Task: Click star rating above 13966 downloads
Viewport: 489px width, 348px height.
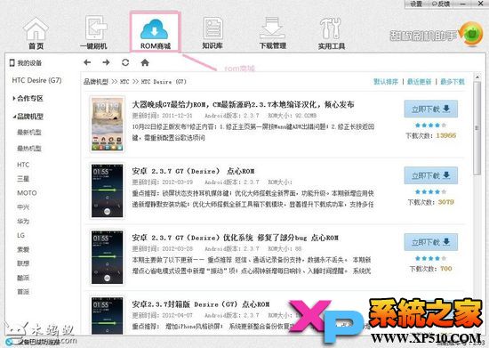Action: tap(430, 125)
